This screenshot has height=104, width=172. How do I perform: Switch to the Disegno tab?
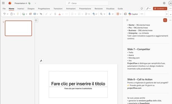31,8
